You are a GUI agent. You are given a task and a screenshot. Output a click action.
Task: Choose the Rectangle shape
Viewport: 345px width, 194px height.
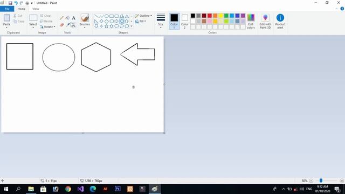tap(112, 16)
